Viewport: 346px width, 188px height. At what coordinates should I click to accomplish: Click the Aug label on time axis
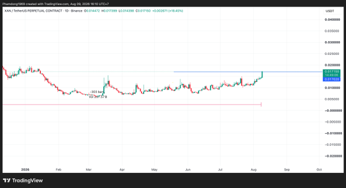253,170
